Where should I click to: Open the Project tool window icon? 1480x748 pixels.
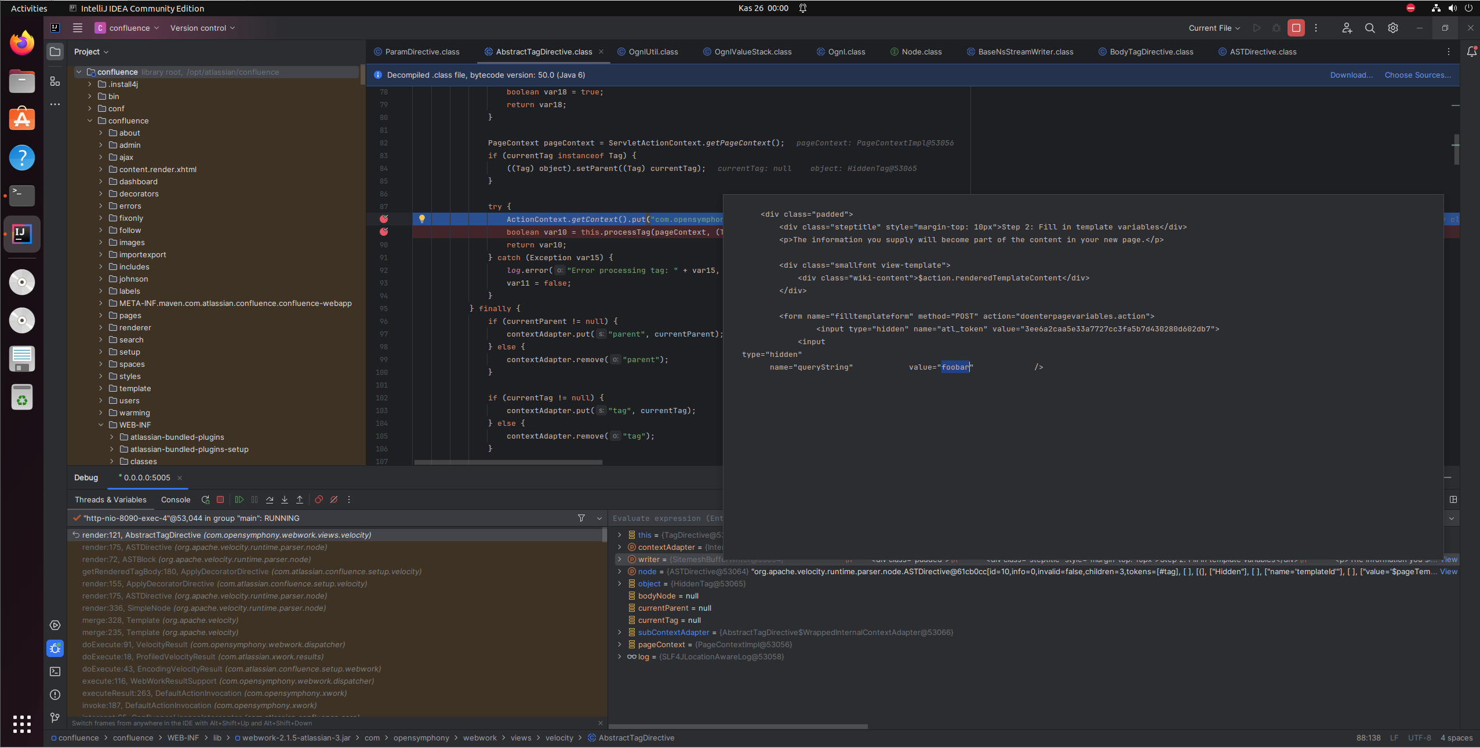[55, 52]
